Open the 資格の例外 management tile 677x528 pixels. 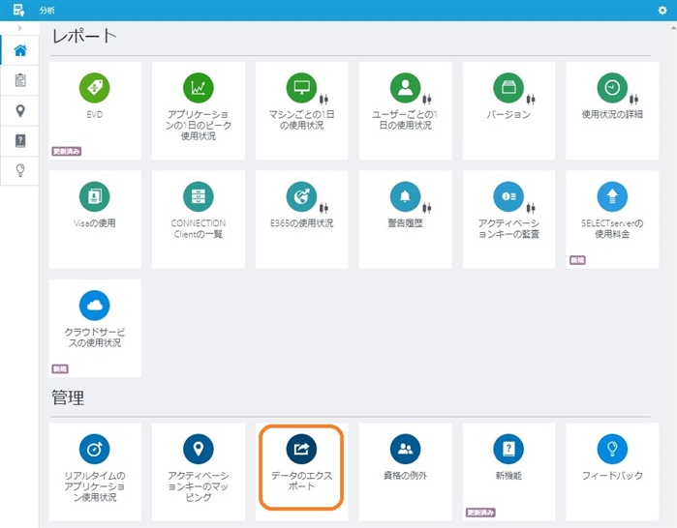pyautogui.click(x=405, y=472)
